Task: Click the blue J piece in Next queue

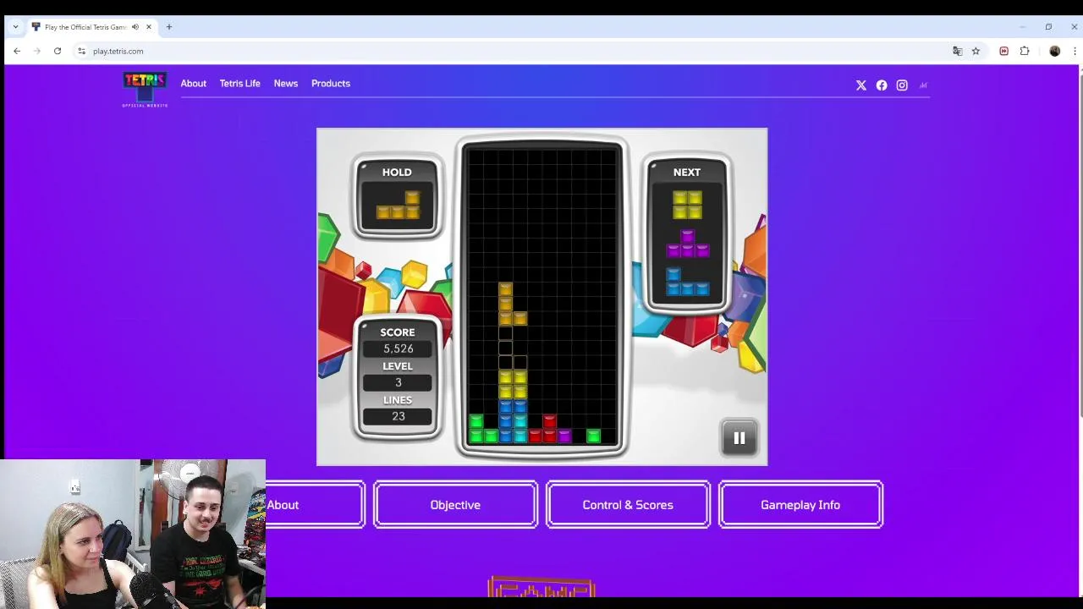Action: [x=687, y=283]
